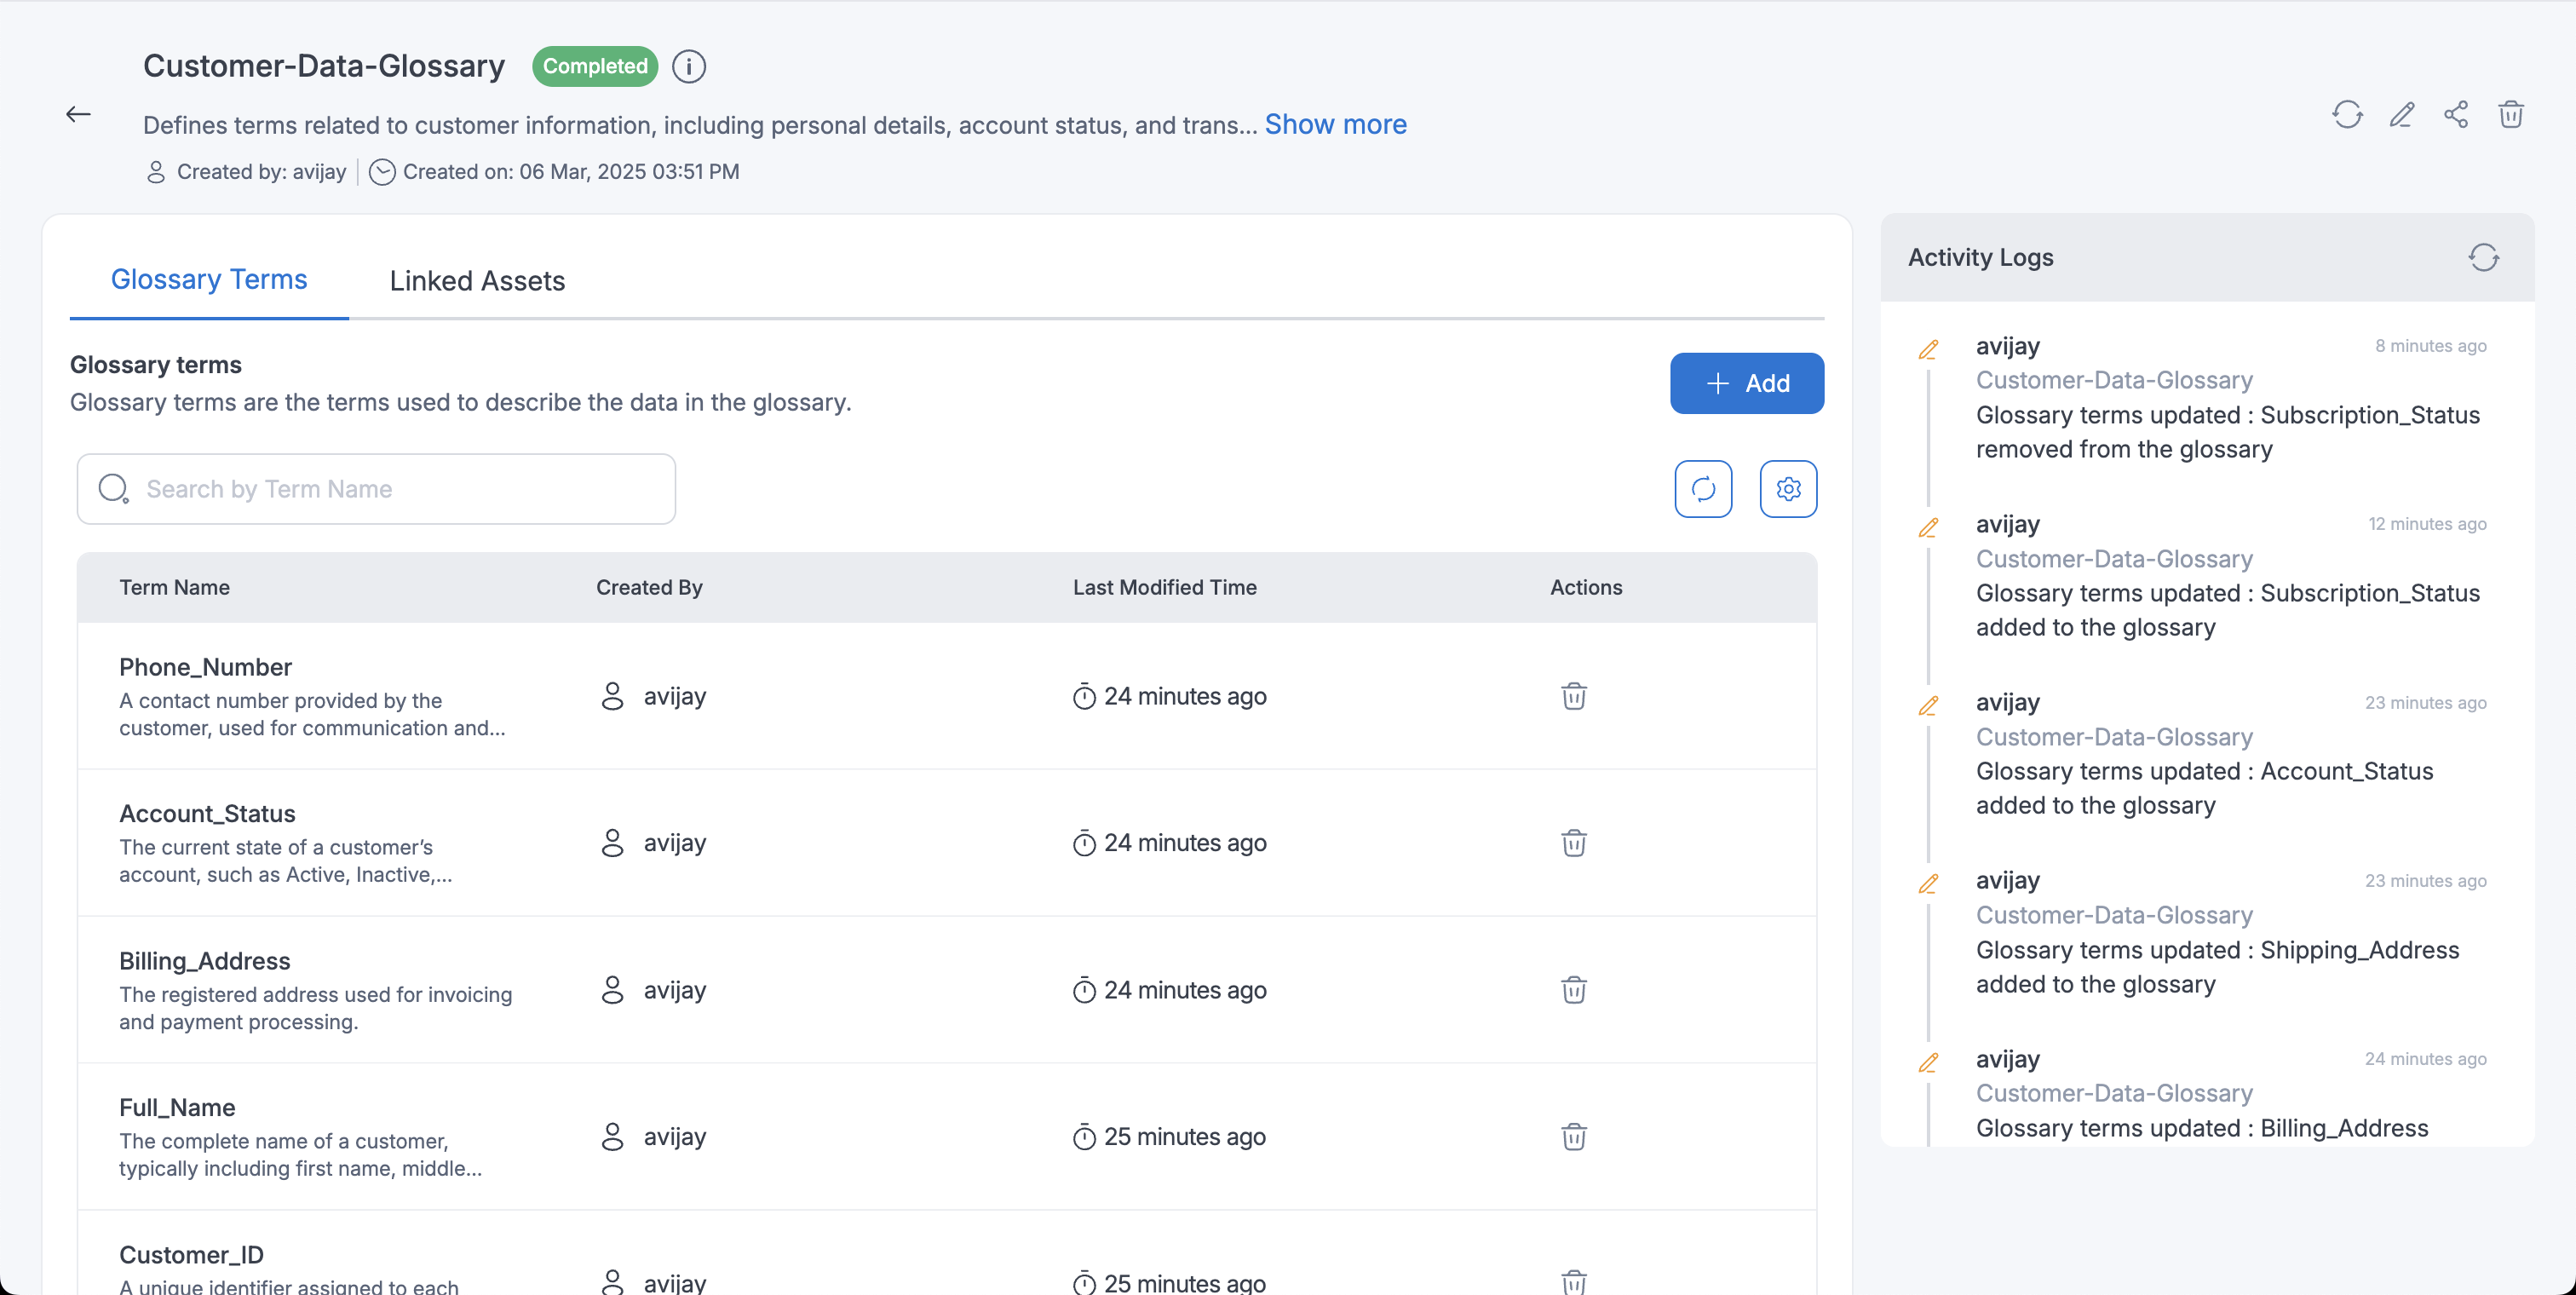Click the search magnifier icon
Viewport: 2576px width, 1295px height.
tap(113, 489)
